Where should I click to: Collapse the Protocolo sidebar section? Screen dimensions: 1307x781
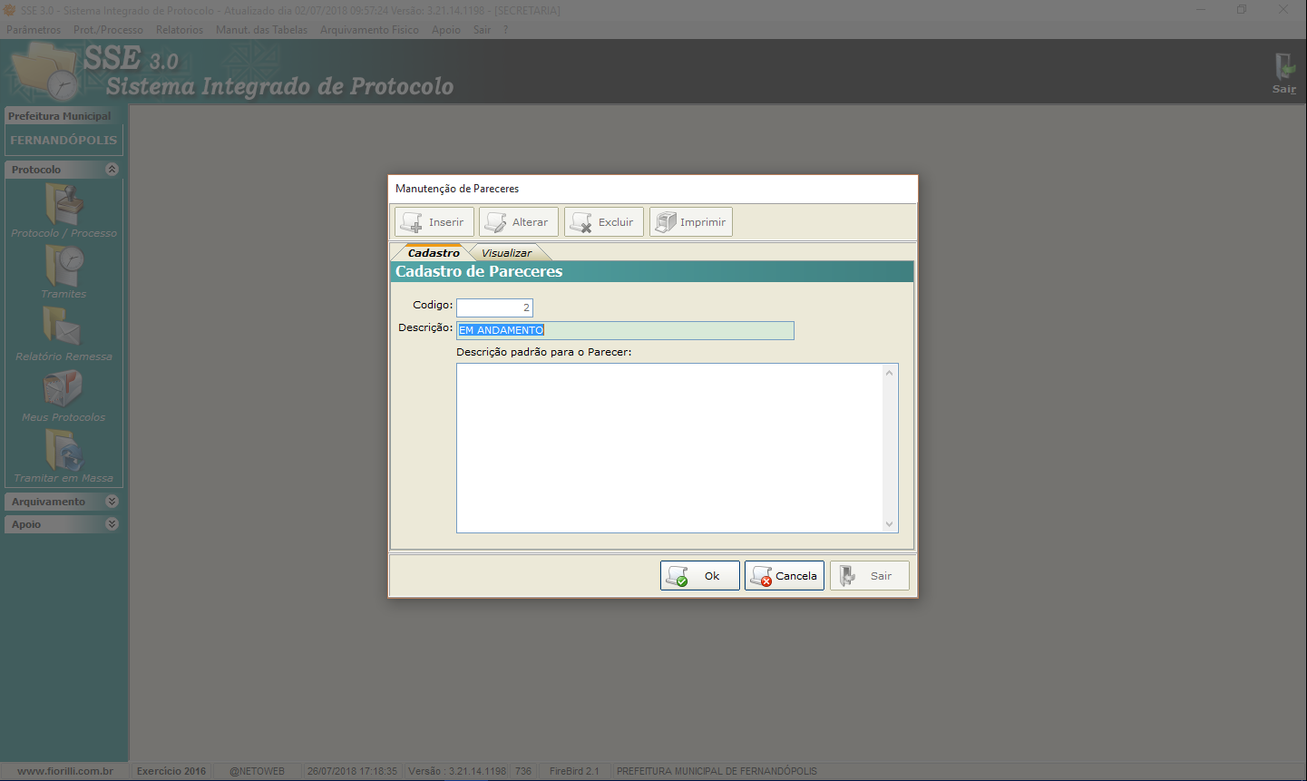pyautogui.click(x=112, y=170)
